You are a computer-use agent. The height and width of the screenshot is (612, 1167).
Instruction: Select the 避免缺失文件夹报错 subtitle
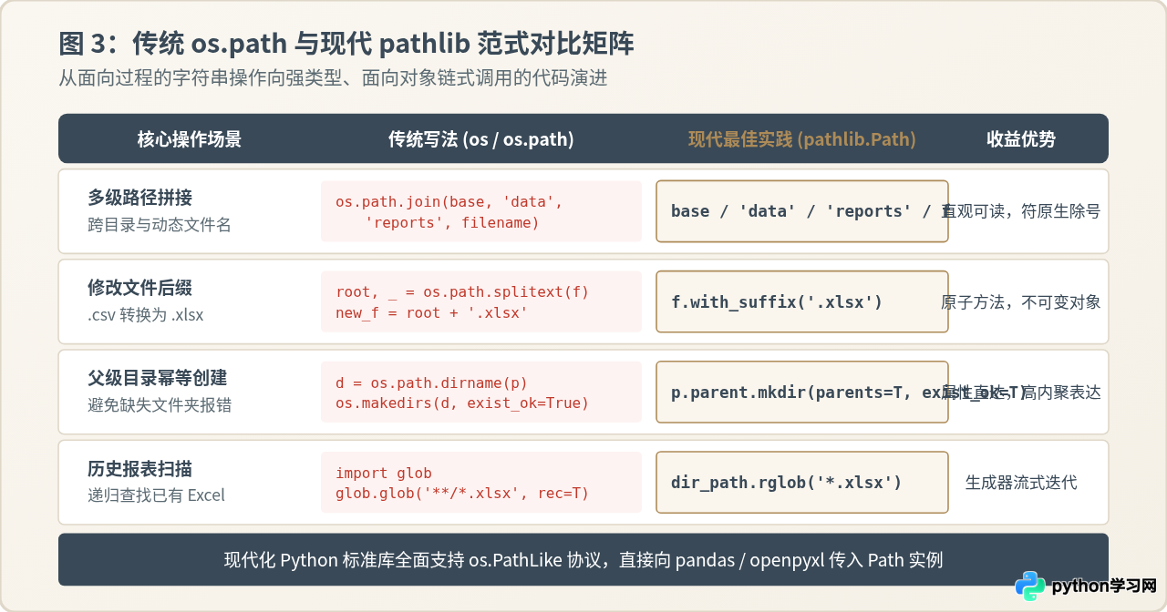tap(160, 405)
